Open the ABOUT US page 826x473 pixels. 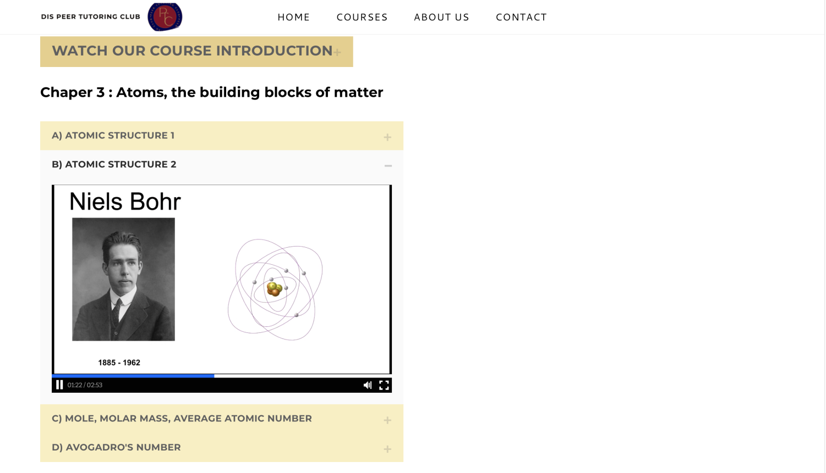(x=442, y=17)
